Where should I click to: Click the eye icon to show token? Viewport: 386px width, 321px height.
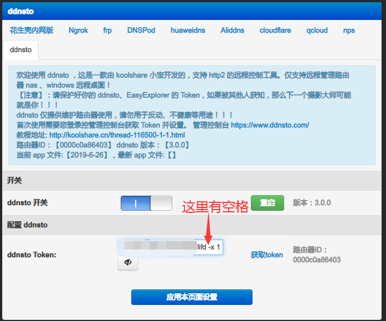[x=127, y=263]
